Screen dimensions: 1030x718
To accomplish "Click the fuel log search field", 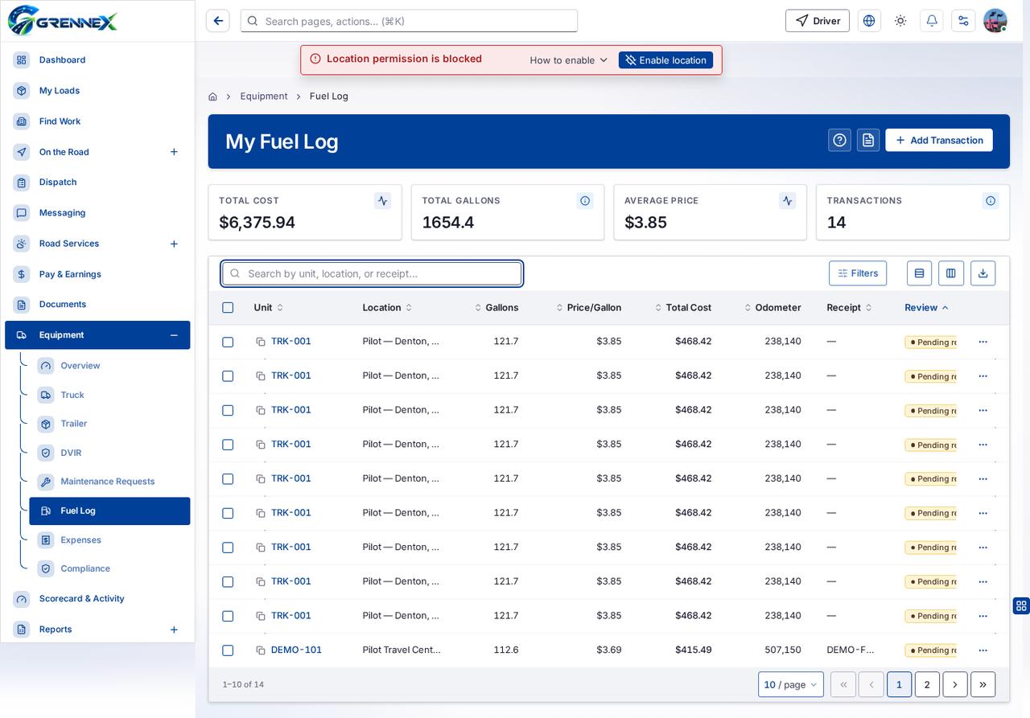I will (x=372, y=273).
